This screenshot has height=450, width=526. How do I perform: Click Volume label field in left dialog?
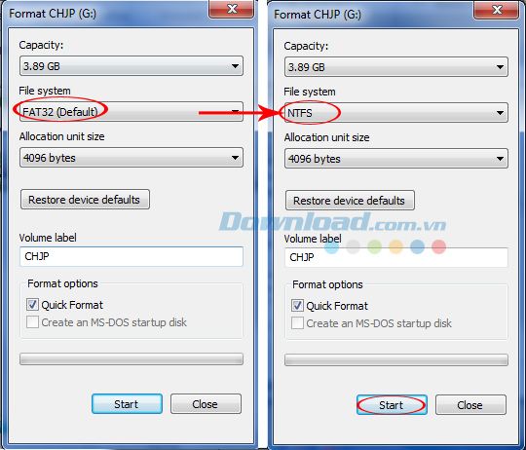pyautogui.click(x=131, y=256)
